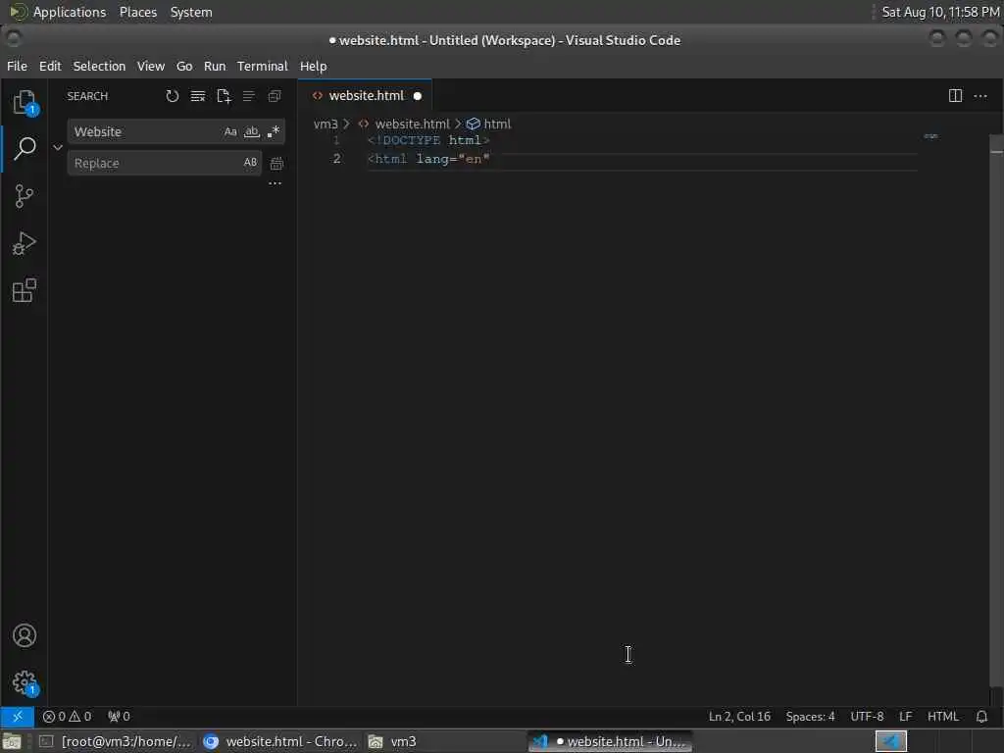Open the Selection menu
The width and height of the screenshot is (1004, 753).
[x=99, y=66]
